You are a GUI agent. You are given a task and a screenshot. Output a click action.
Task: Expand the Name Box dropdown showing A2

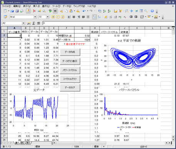tap(23, 23)
